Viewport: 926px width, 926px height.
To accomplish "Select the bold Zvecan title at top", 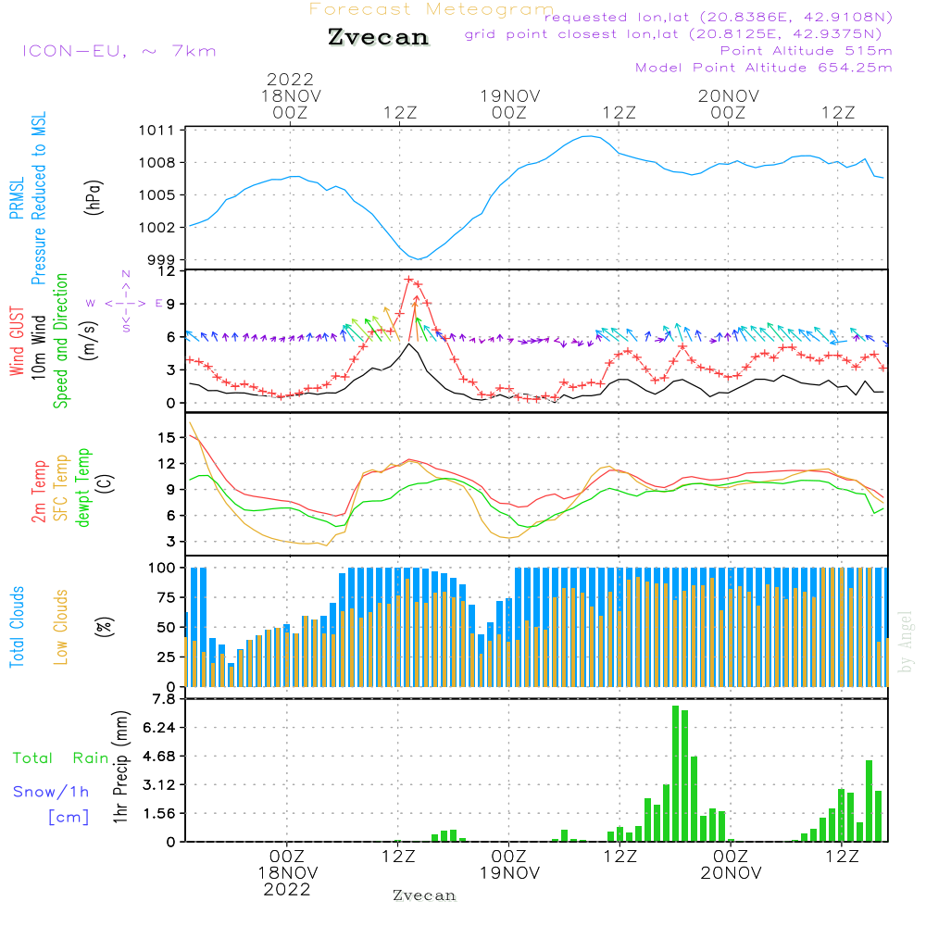I will 378,37.
